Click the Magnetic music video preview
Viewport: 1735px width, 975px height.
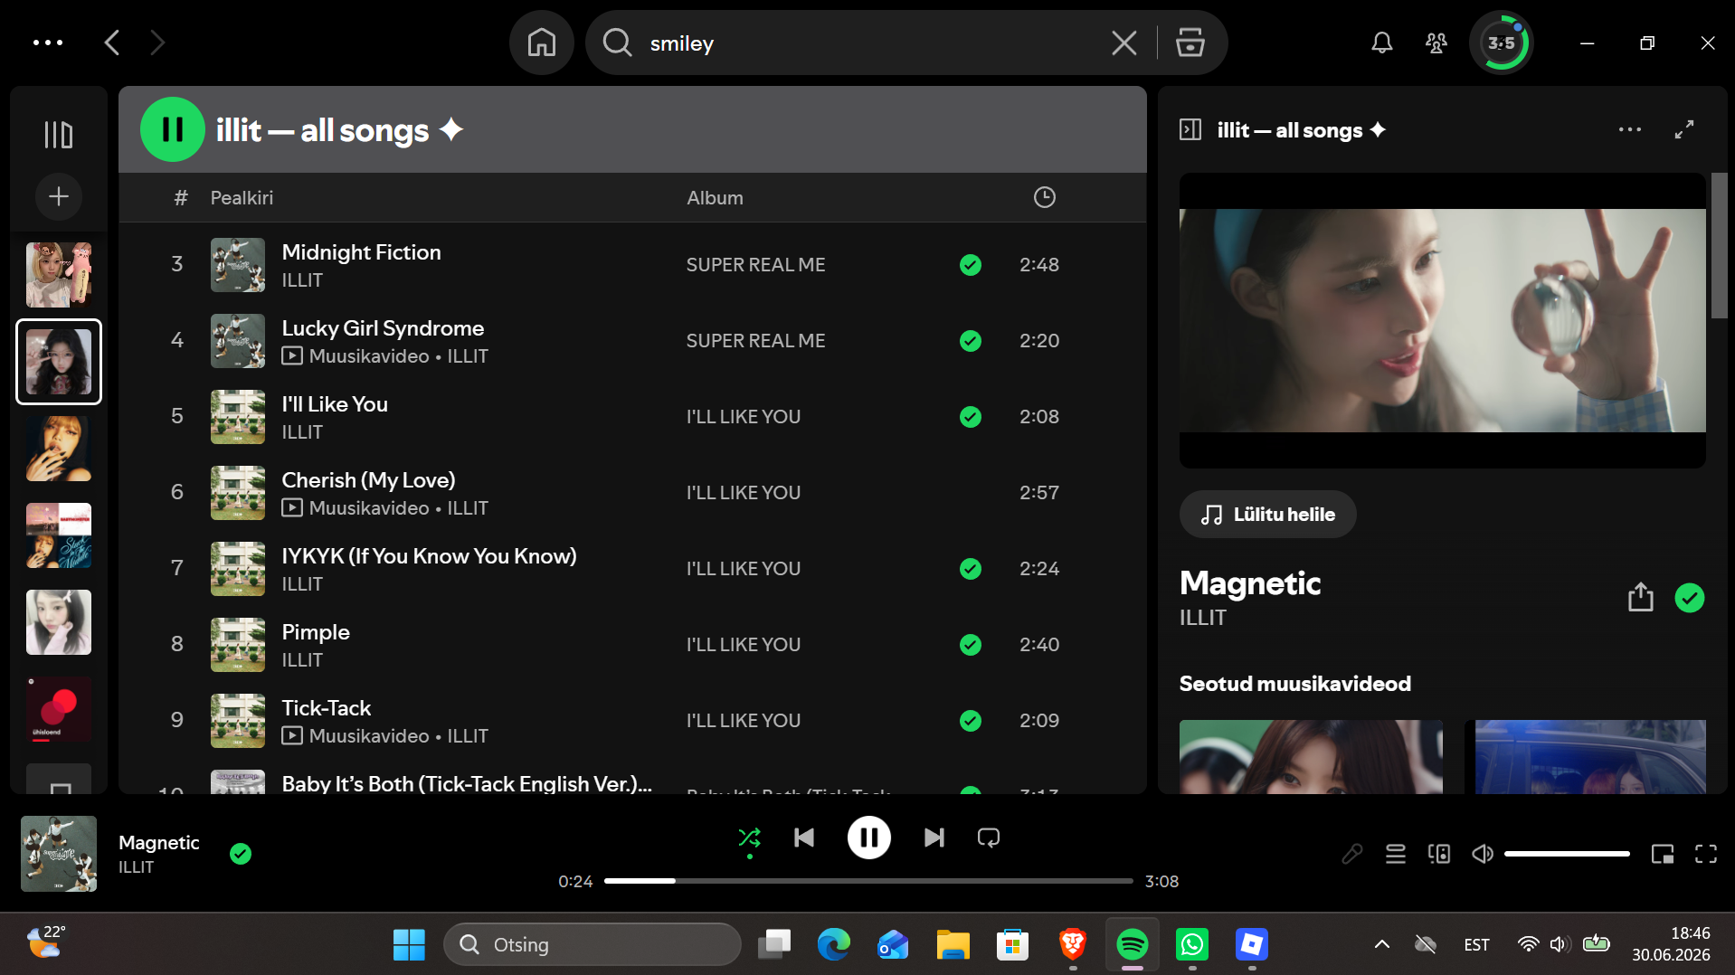point(1442,321)
